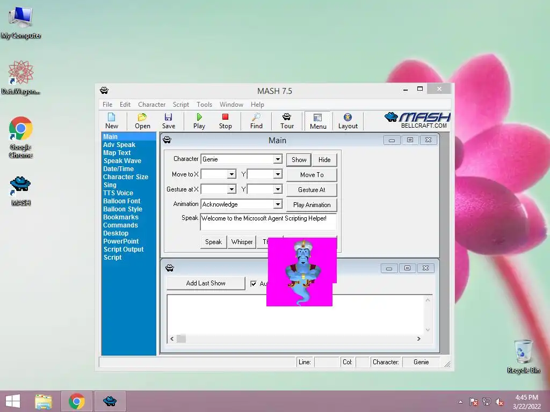Select Balloon Font in the sidebar
The image size is (550, 412).
(x=121, y=201)
